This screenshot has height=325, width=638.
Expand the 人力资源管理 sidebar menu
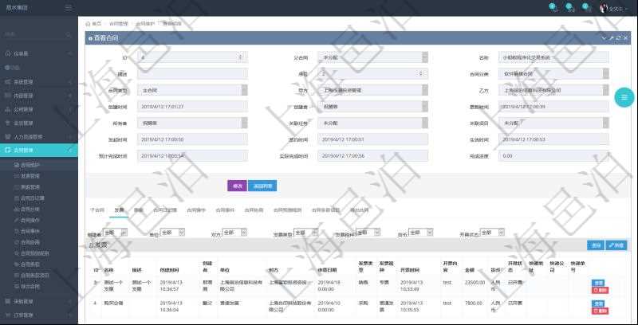(x=39, y=136)
